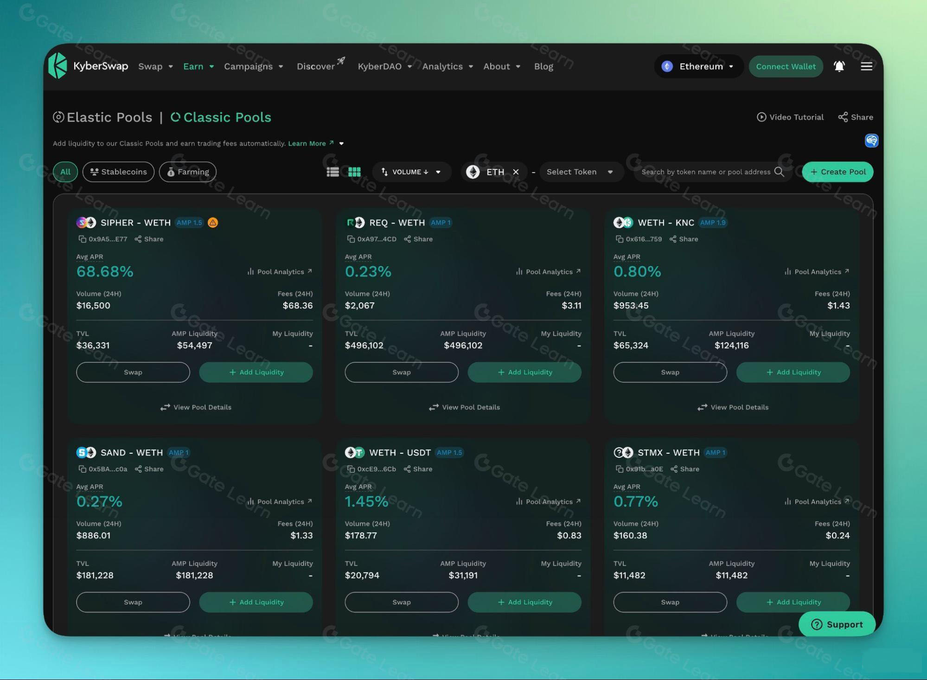
Task: Click the warning icon on SIPHER - WETH
Action: 213,223
